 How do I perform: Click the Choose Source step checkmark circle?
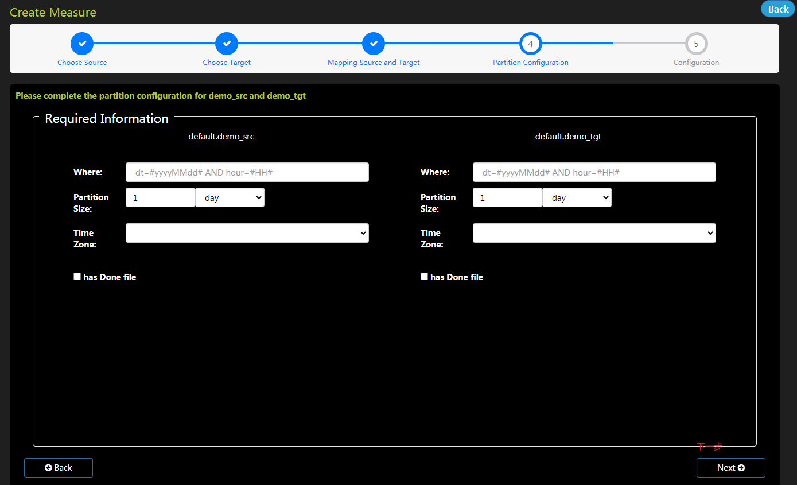click(82, 44)
